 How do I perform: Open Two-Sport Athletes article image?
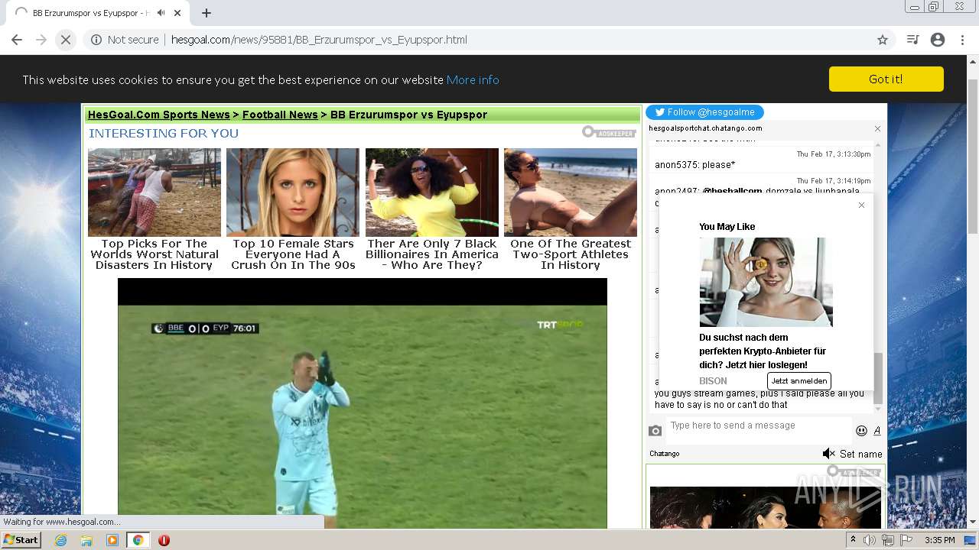(x=571, y=192)
